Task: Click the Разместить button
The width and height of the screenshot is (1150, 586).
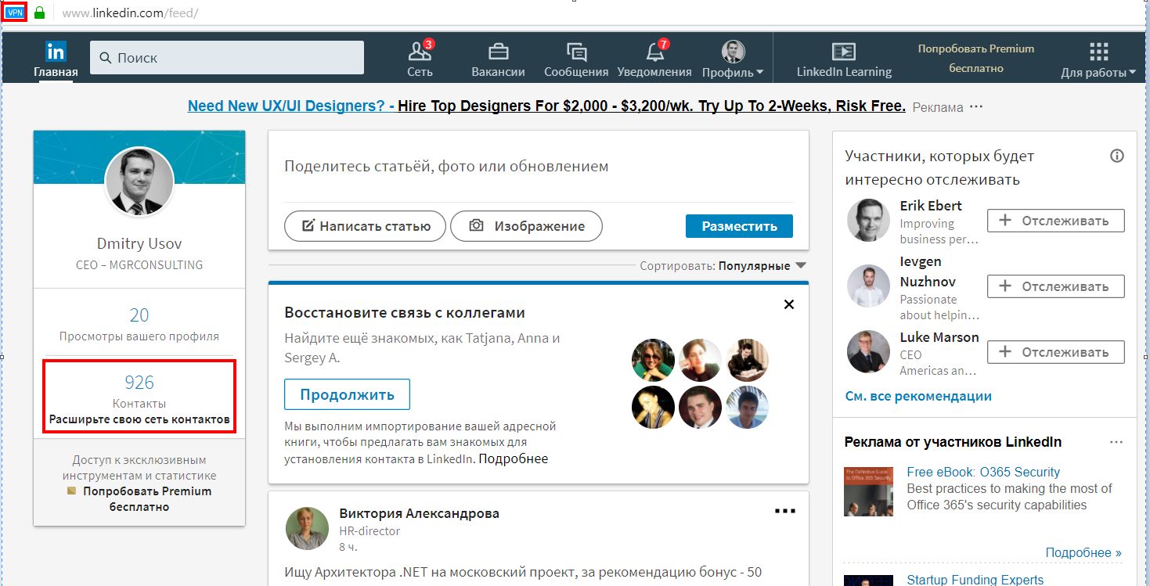Action: (x=739, y=226)
